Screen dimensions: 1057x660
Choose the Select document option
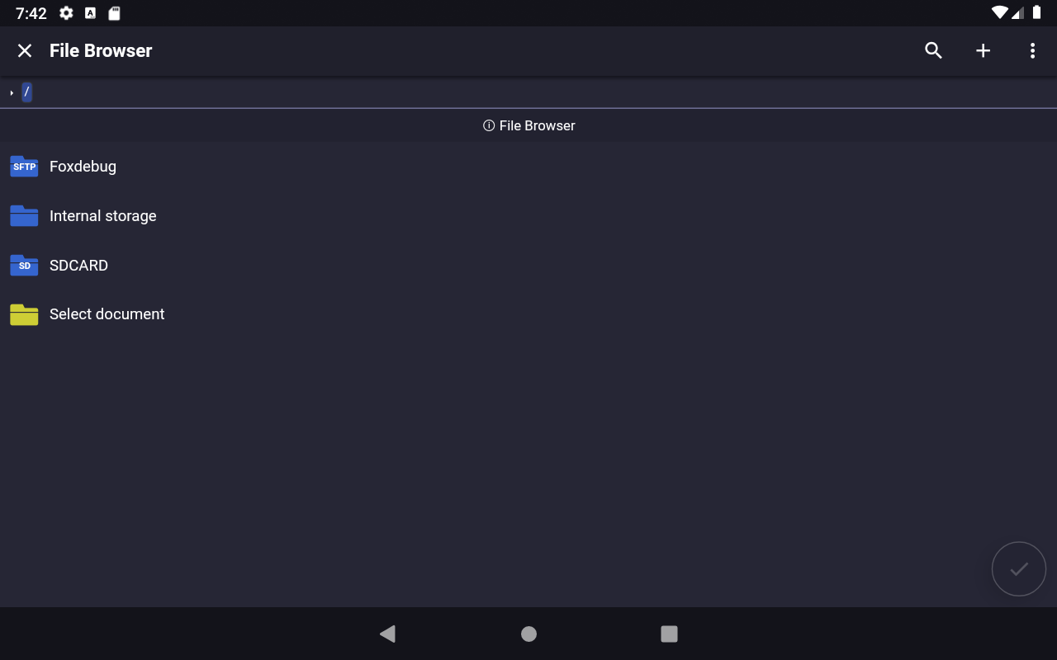tap(107, 314)
